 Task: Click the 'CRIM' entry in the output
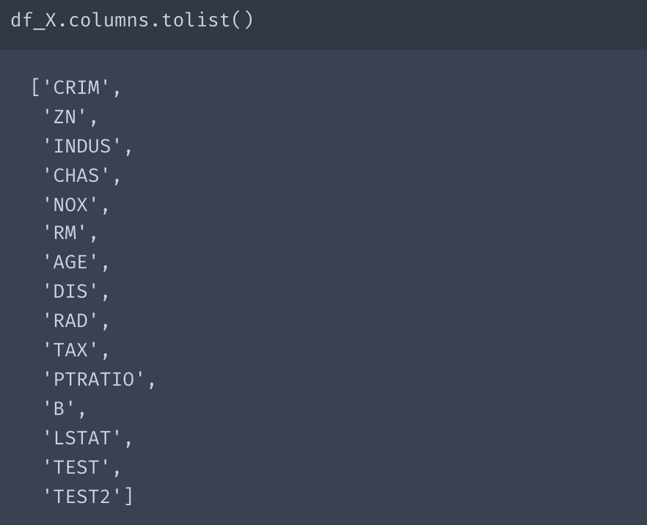tap(76, 88)
